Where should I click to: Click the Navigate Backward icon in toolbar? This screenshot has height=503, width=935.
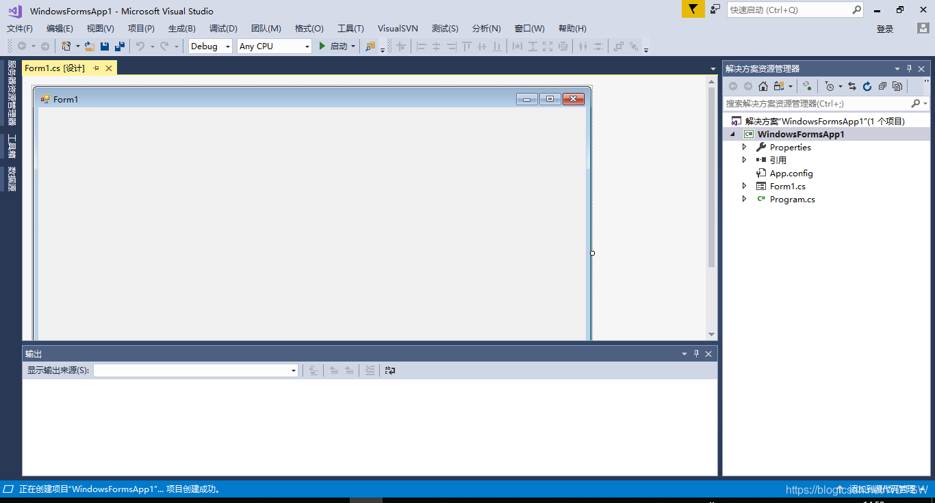22,46
